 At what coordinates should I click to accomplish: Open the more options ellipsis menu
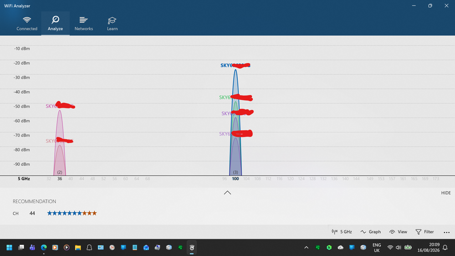coord(447,232)
